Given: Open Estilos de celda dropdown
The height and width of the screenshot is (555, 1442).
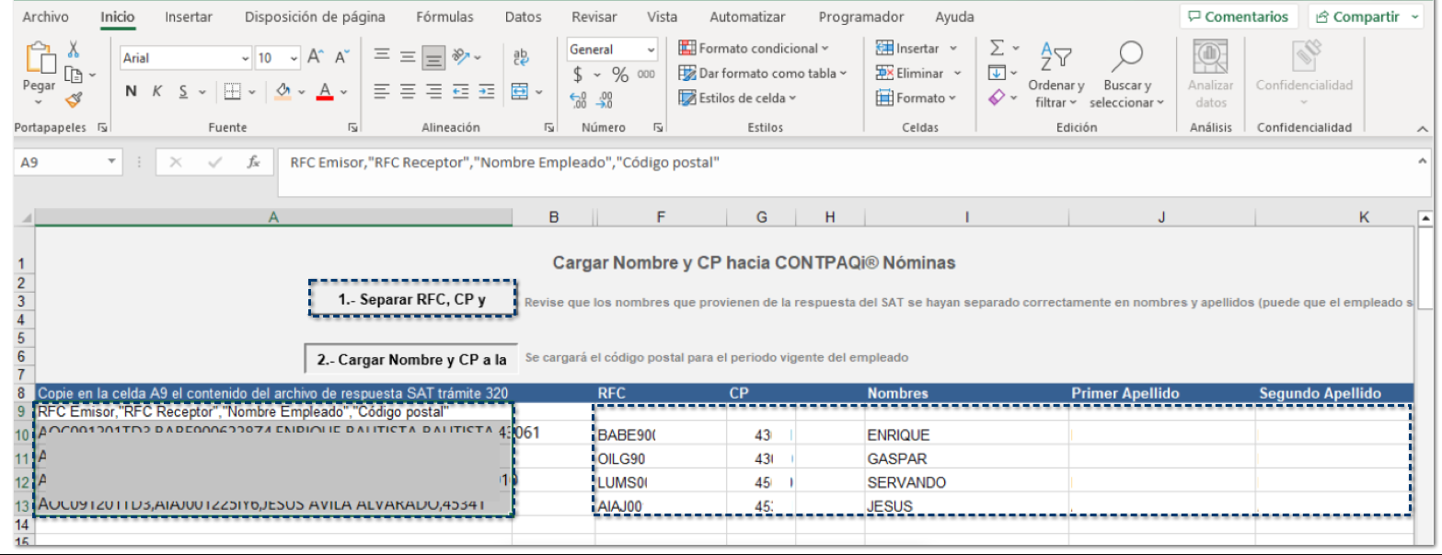Looking at the screenshot, I should click(x=737, y=98).
